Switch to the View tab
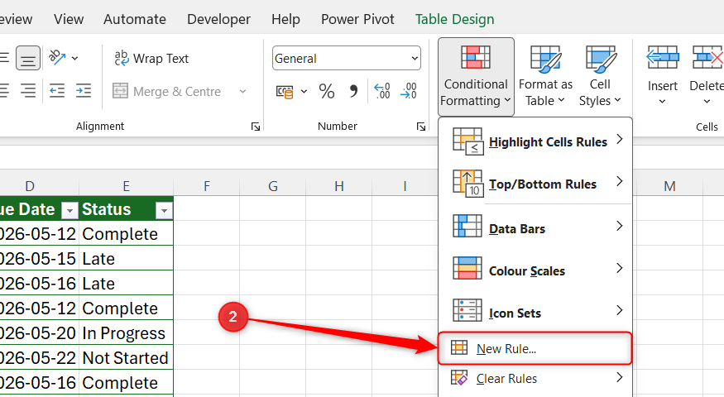724x397 pixels. point(69,19)
